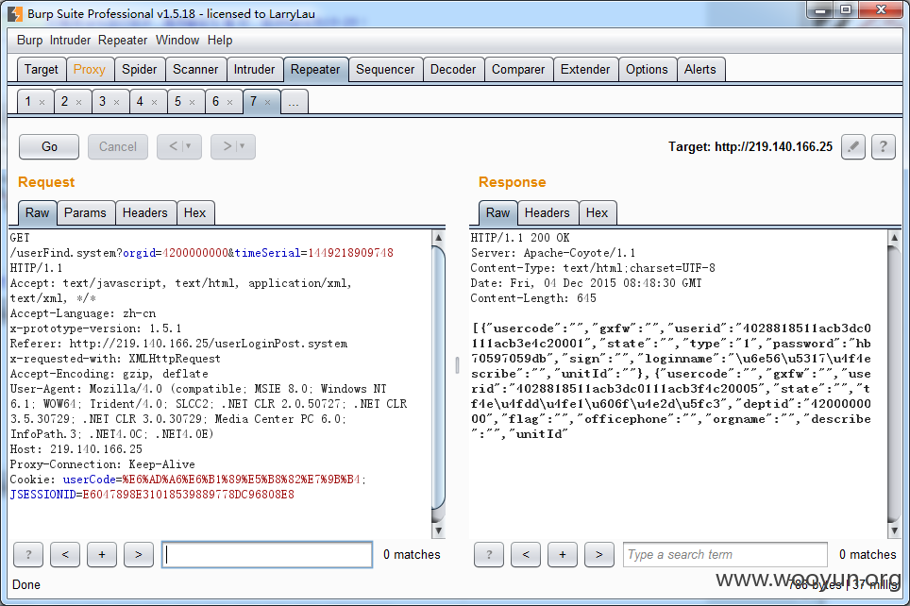Image resolution: width=910 pixels, height=606 pixels.
Task: Click the Cancel button
Action: coord(118,147)
